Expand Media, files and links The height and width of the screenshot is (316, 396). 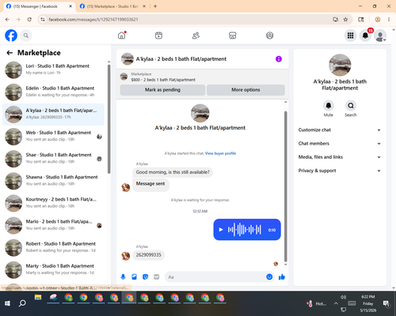point(340,157)
